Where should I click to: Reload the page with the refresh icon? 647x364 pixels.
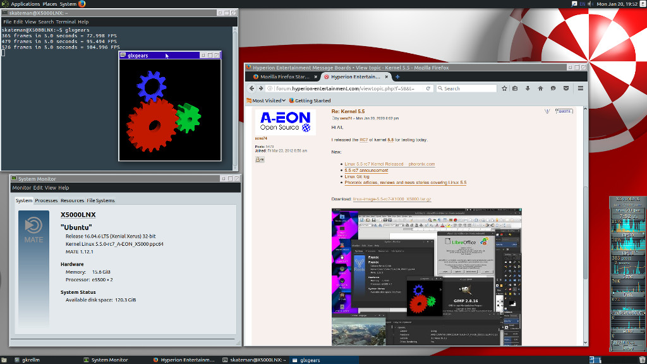click(428, 88)
